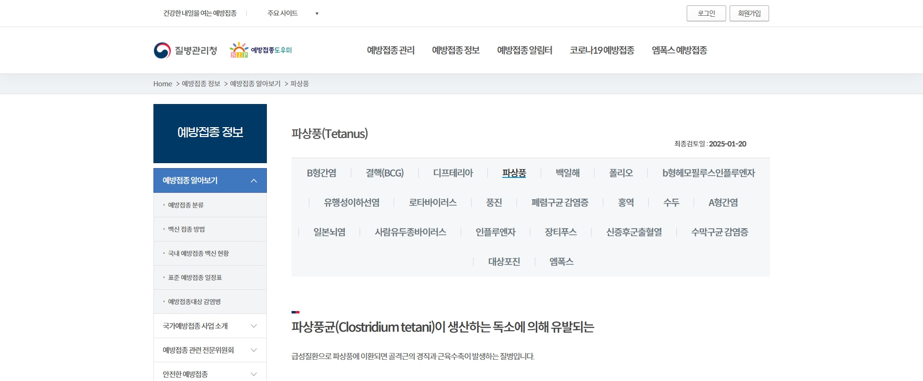Expand the 예방접종 관련 전문위원회 section

210,350
